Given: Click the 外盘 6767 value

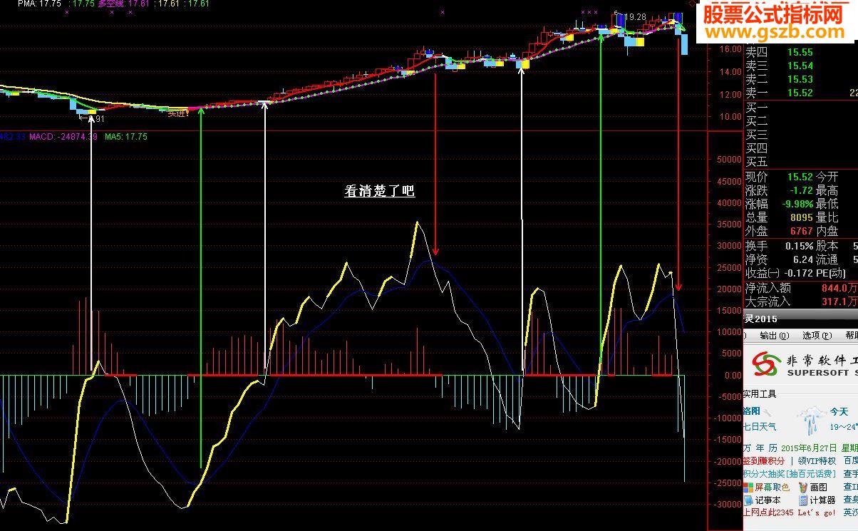Looking at the screenshot, I should click(x=802, y=231).
